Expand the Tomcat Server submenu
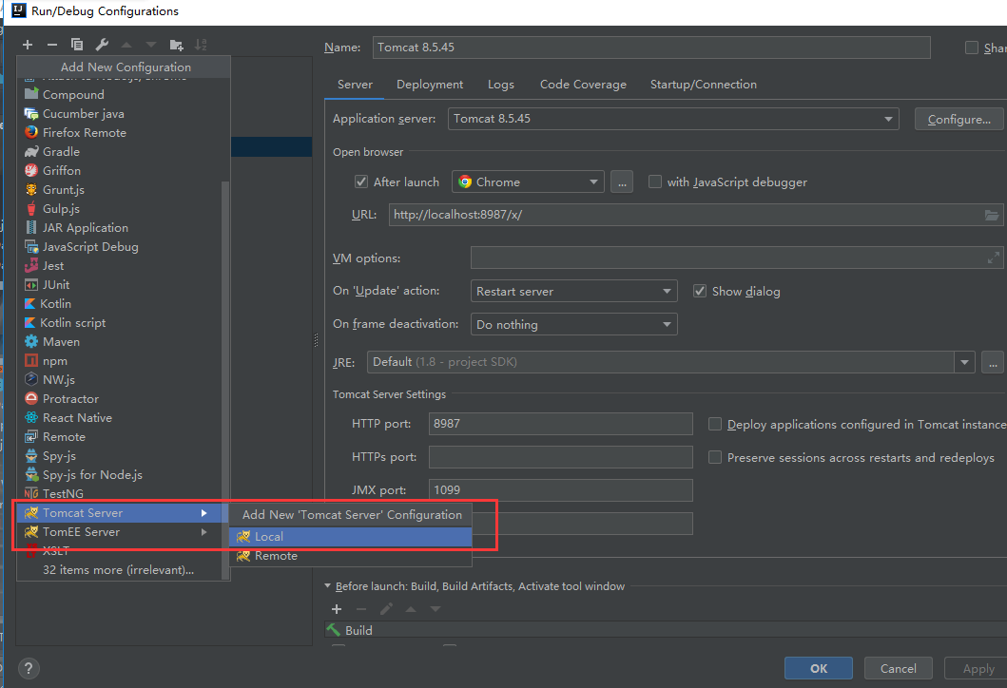 pyautogui.click(x=122, y=513)
